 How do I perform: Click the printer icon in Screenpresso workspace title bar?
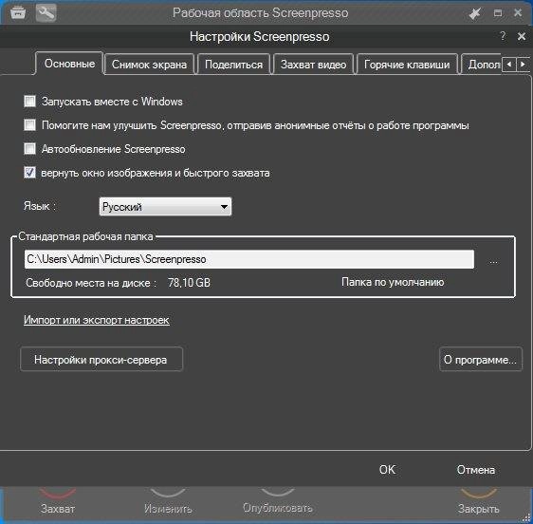(x=18, y=13)
